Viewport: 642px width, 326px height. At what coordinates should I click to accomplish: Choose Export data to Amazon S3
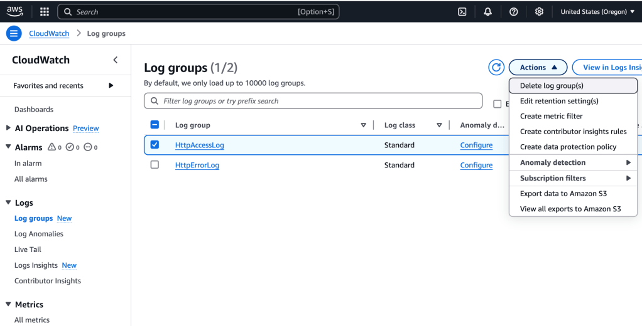[x=563, y=194]
